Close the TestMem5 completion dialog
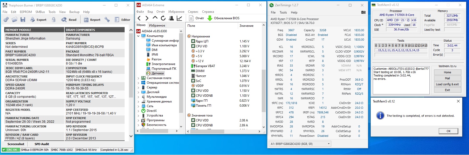The height and width of the screenshot is (155, 469). (458, 101)
